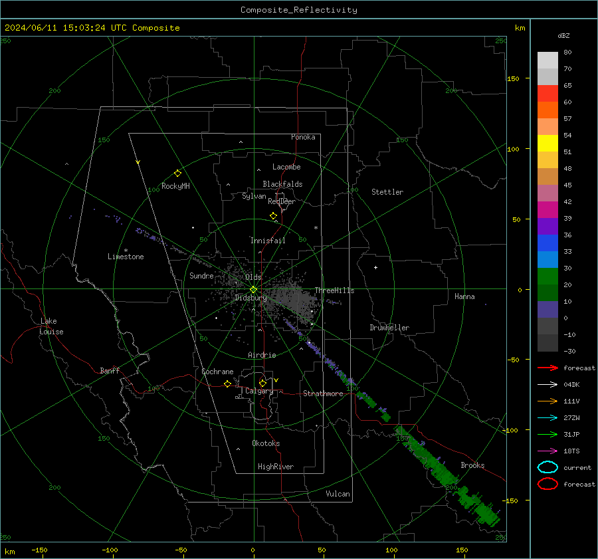Image resolution: width=598 pixels, height=559 pixels.
Task: Click the Lake Louise label
Action: point(51,326)
